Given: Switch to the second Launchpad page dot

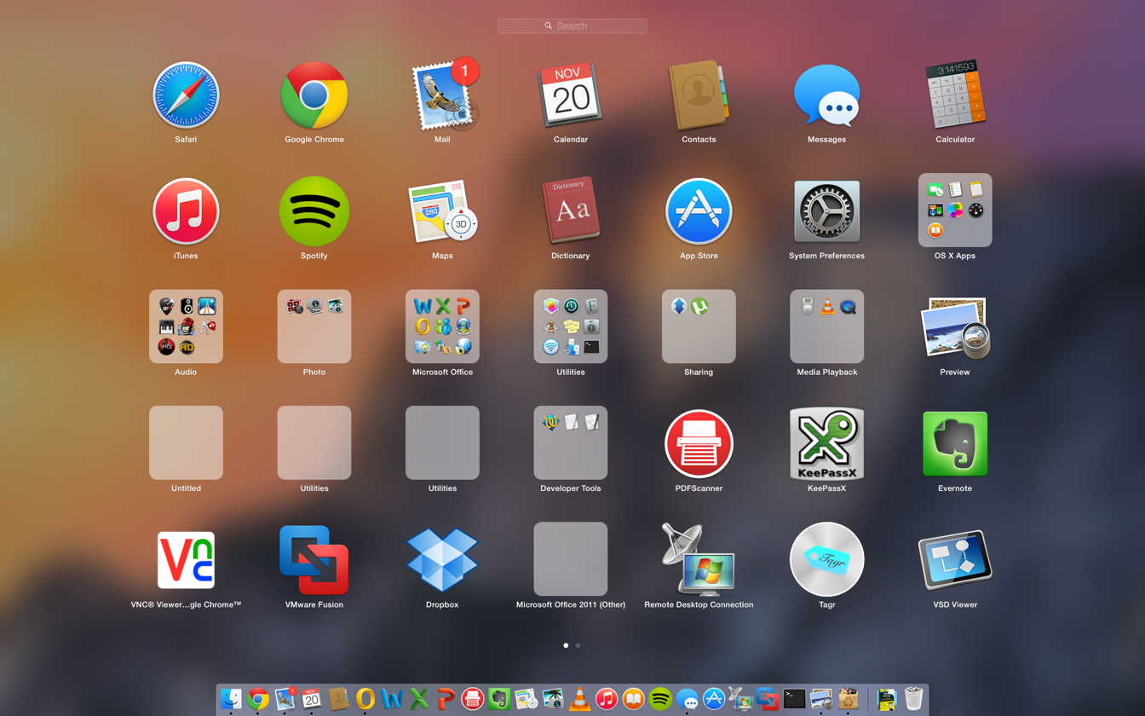Looking at the screenshot, I should pyautogui.click(x=578, y=645).
